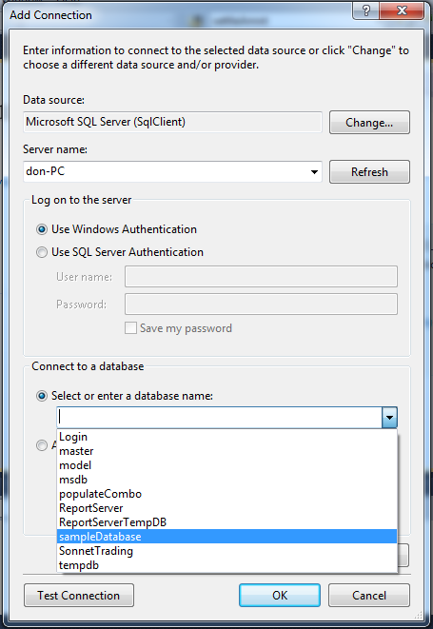Viewport: 433px width, 629px height.
Task: Click into the database name text field
Action: pyautogui.click(x=219, y=418)
